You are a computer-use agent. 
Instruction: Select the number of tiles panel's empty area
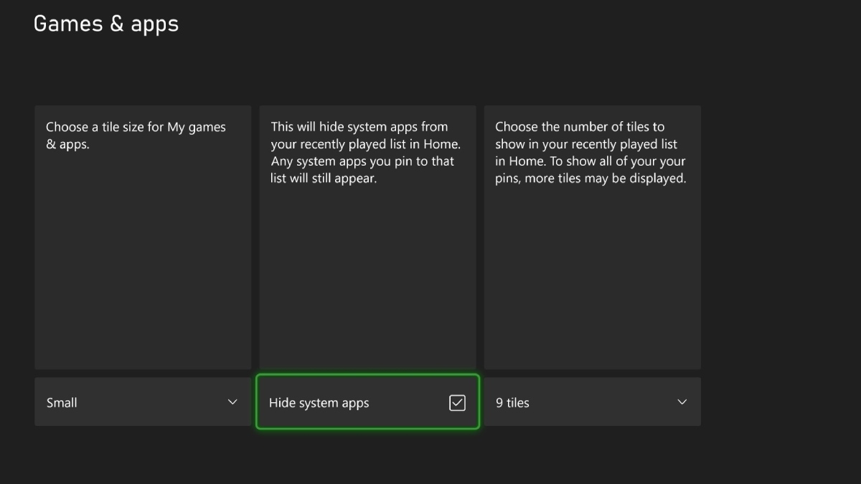click(x=592, y=280)
